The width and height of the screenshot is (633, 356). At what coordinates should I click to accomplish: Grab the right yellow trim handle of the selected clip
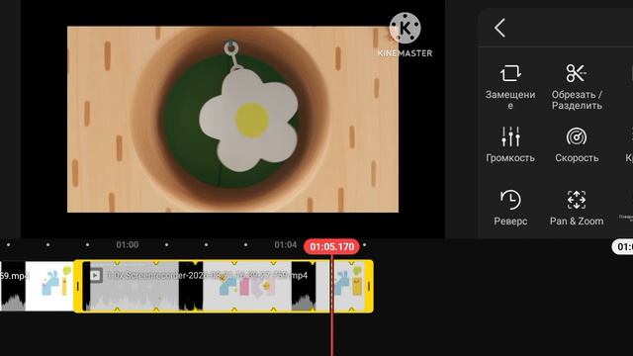click(369, 286)
